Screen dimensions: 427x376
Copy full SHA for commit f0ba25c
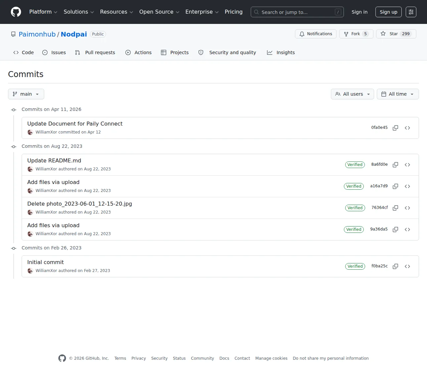coord(395,266)
